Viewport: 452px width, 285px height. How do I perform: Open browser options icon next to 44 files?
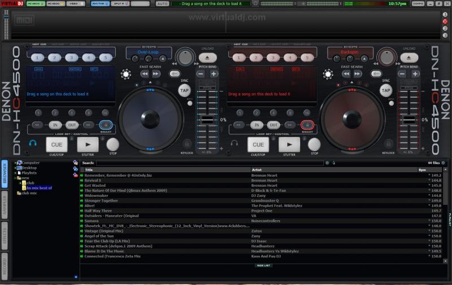click(x=444, y=163)
